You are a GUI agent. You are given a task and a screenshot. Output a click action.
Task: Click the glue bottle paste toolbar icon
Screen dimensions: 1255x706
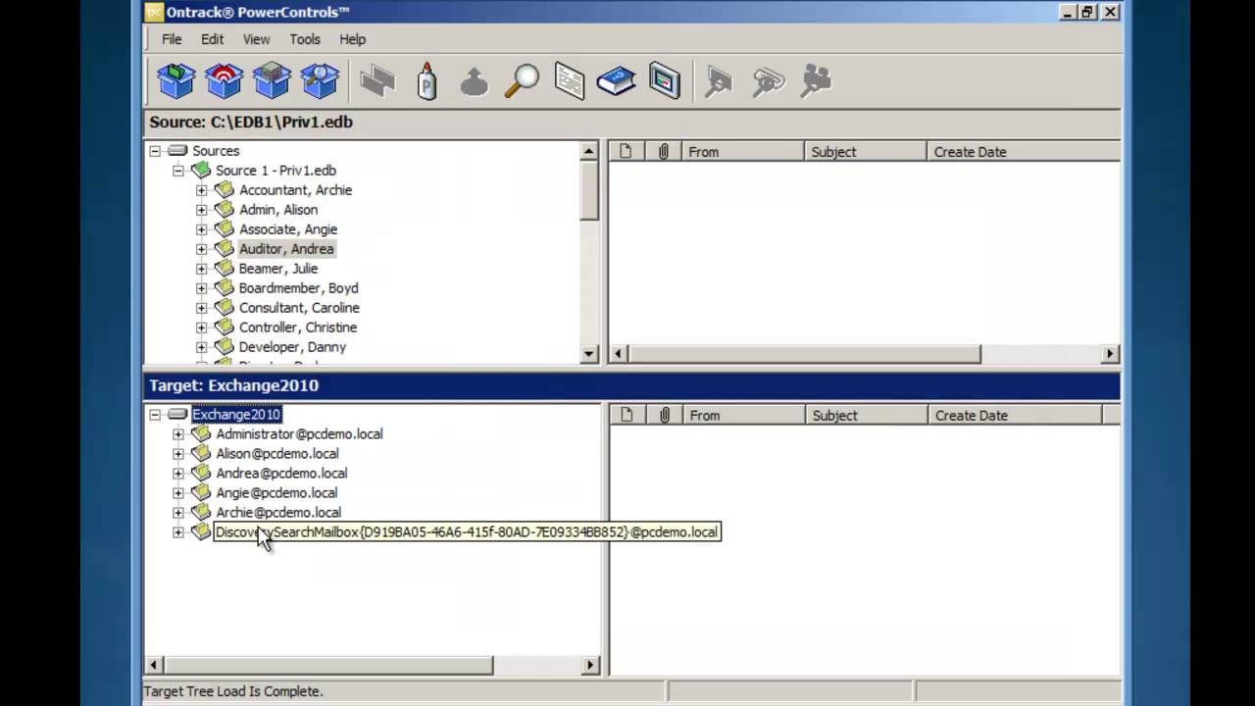[427, 81]
